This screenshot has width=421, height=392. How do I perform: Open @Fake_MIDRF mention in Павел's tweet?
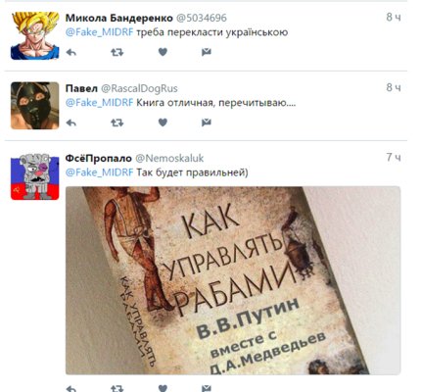click(x=99, y=103)
